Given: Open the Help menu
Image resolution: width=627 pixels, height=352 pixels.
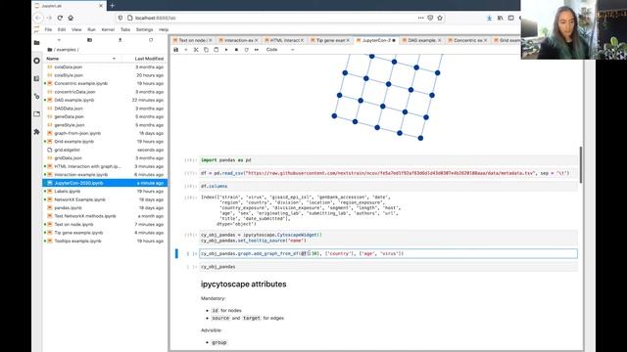Looking at the screenshot, I should click(x=164, y=29).
